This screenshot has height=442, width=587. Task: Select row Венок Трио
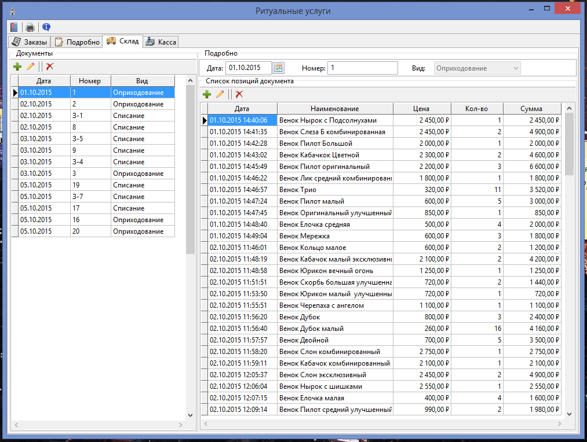[x=381, y=190]
